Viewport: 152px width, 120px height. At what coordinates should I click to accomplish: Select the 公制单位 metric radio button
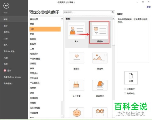click(x=125, y=89)
